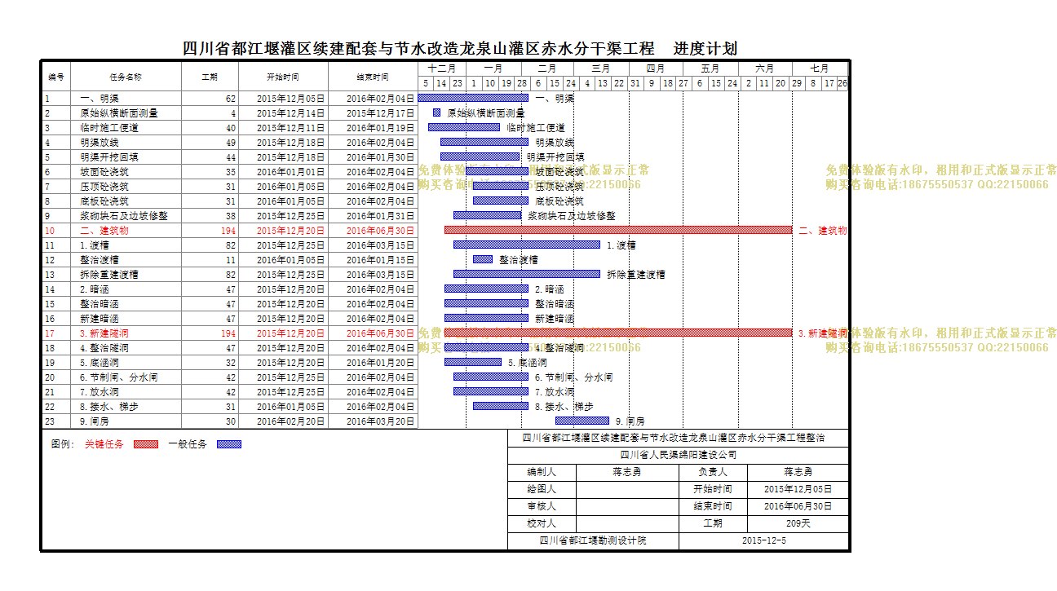Select 压顶砼浇筑 in the task name column

(104, 187)
